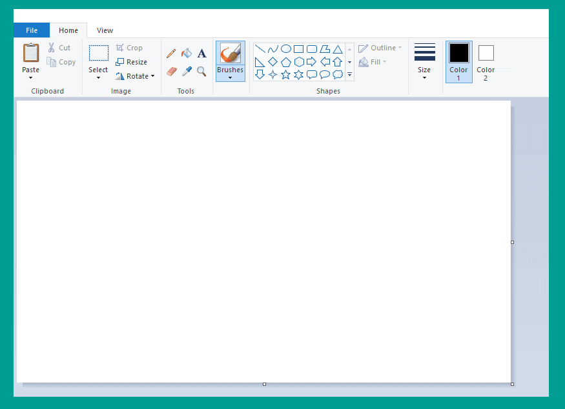
Task: Choose the Left arrow shape
Action: pos(325,62)
